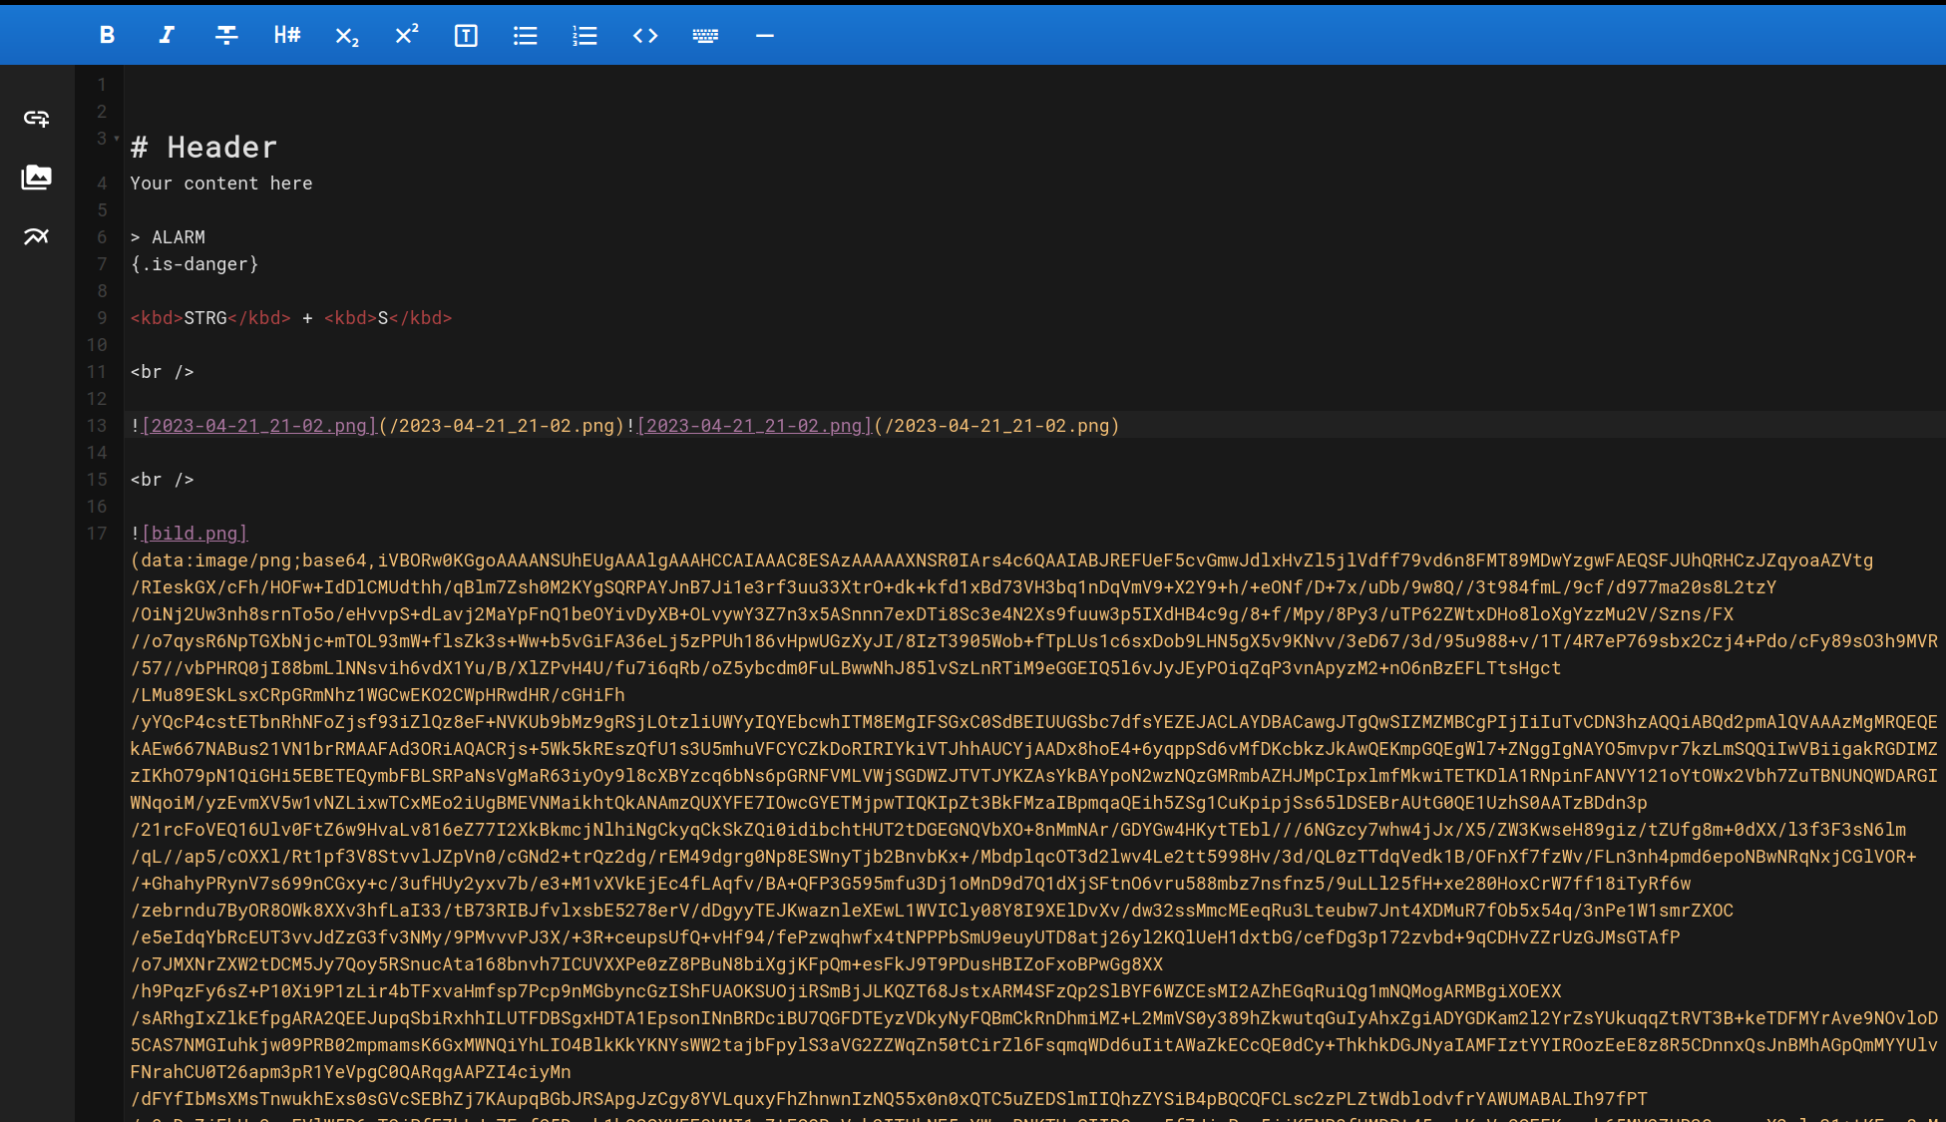Screen dimensions: 1946x1122
Task: Click the bild.png link text
Action: tap(195, 534)
